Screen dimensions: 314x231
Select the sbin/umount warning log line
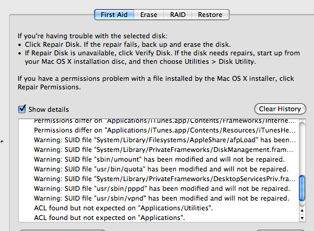159,159
